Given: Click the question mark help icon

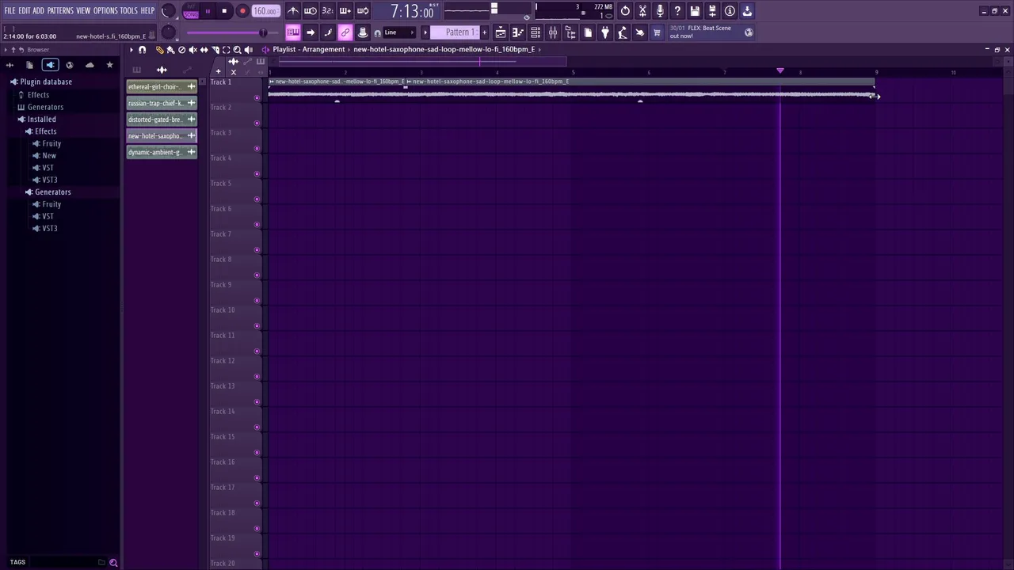Looking at the screenshot, I should pyautogui.click(x=677, y=11).
